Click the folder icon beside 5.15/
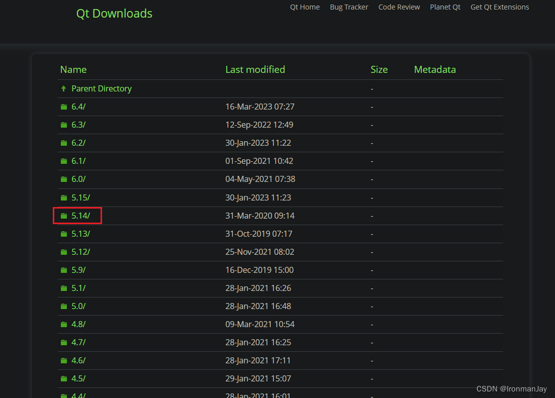This screenshot has width=555, height=398. tap(64, 198)
